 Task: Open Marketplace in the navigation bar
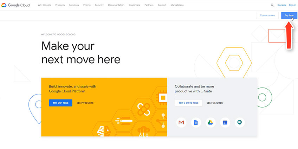(177, 5)
